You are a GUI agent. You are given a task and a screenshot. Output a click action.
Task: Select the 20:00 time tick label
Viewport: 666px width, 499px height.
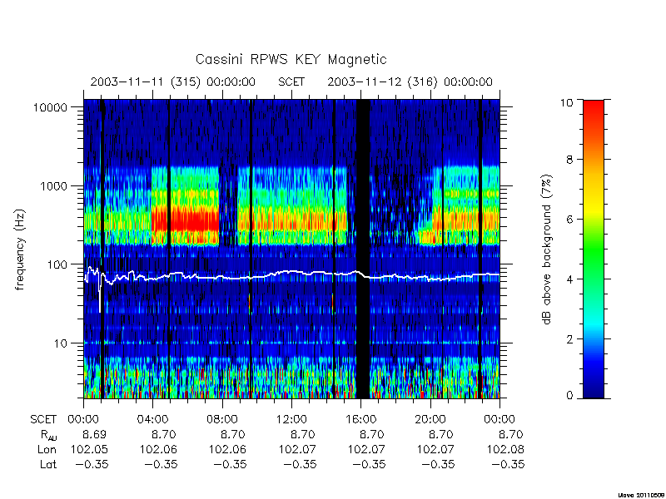tap(430, 420)
